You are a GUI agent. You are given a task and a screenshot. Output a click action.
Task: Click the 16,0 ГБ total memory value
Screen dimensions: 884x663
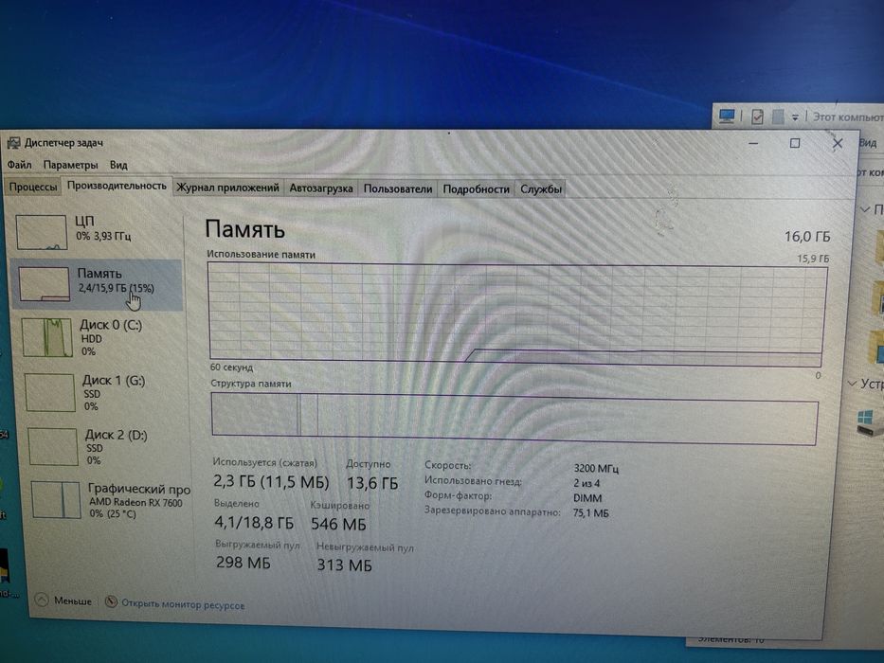coord(807,237)
